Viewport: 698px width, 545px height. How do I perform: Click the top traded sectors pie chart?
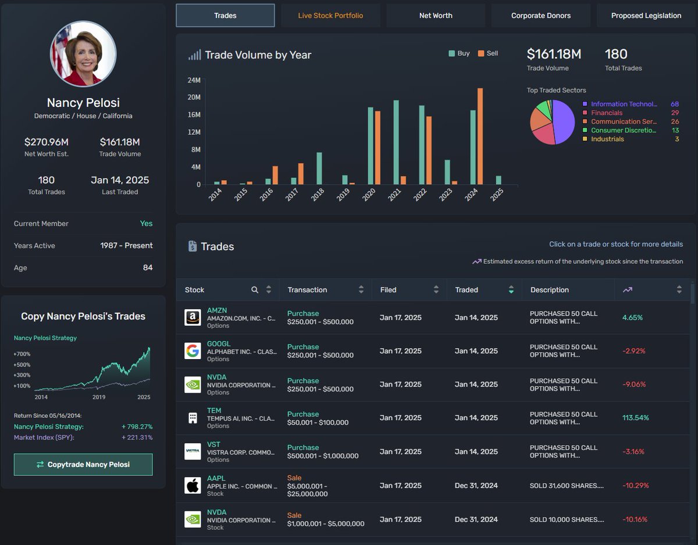[552, 122]
